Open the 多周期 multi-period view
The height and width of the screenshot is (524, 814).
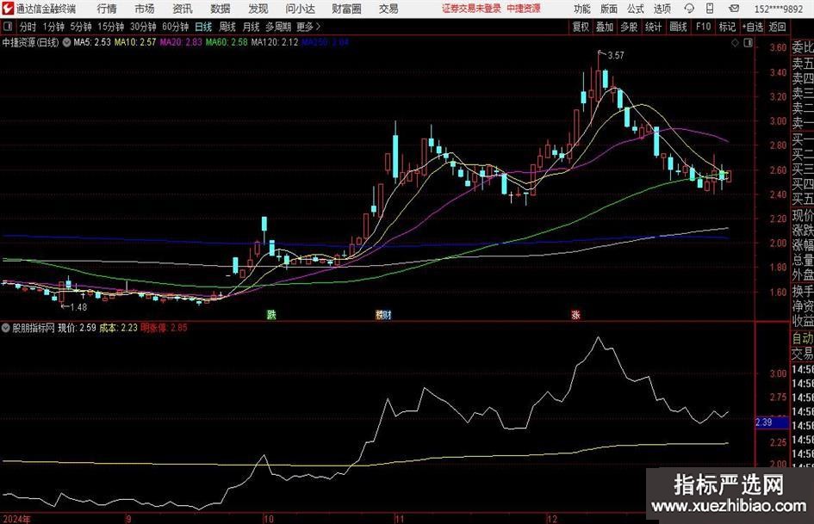(x=278, y=27)
